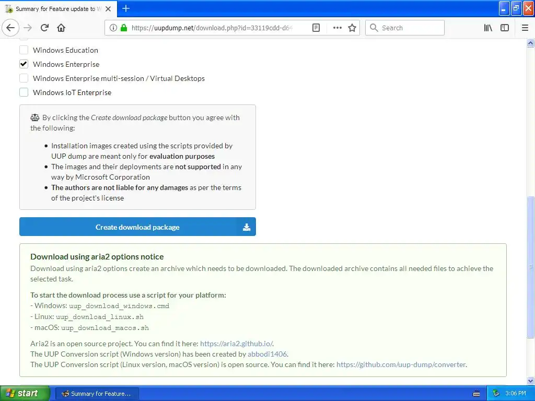Click the forward navigation arrow
This screenshot has height=401, width=535.
(28, 28)
